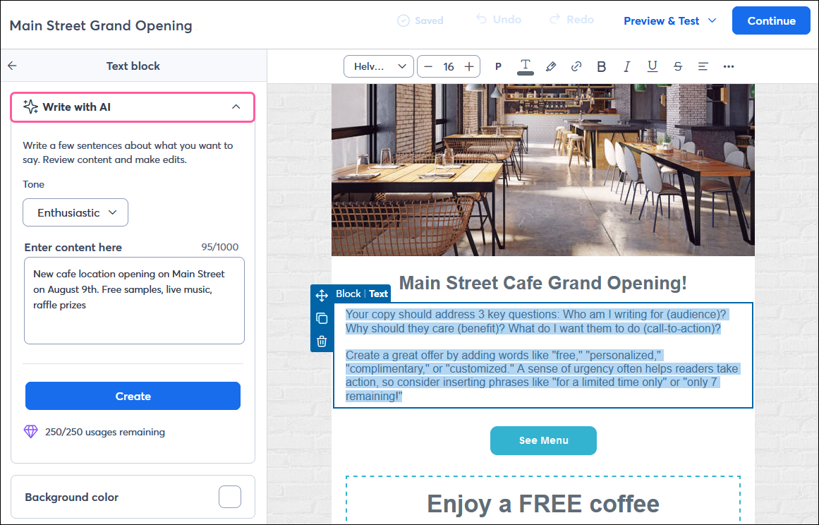Click the See Menu button

click(543, 440)
